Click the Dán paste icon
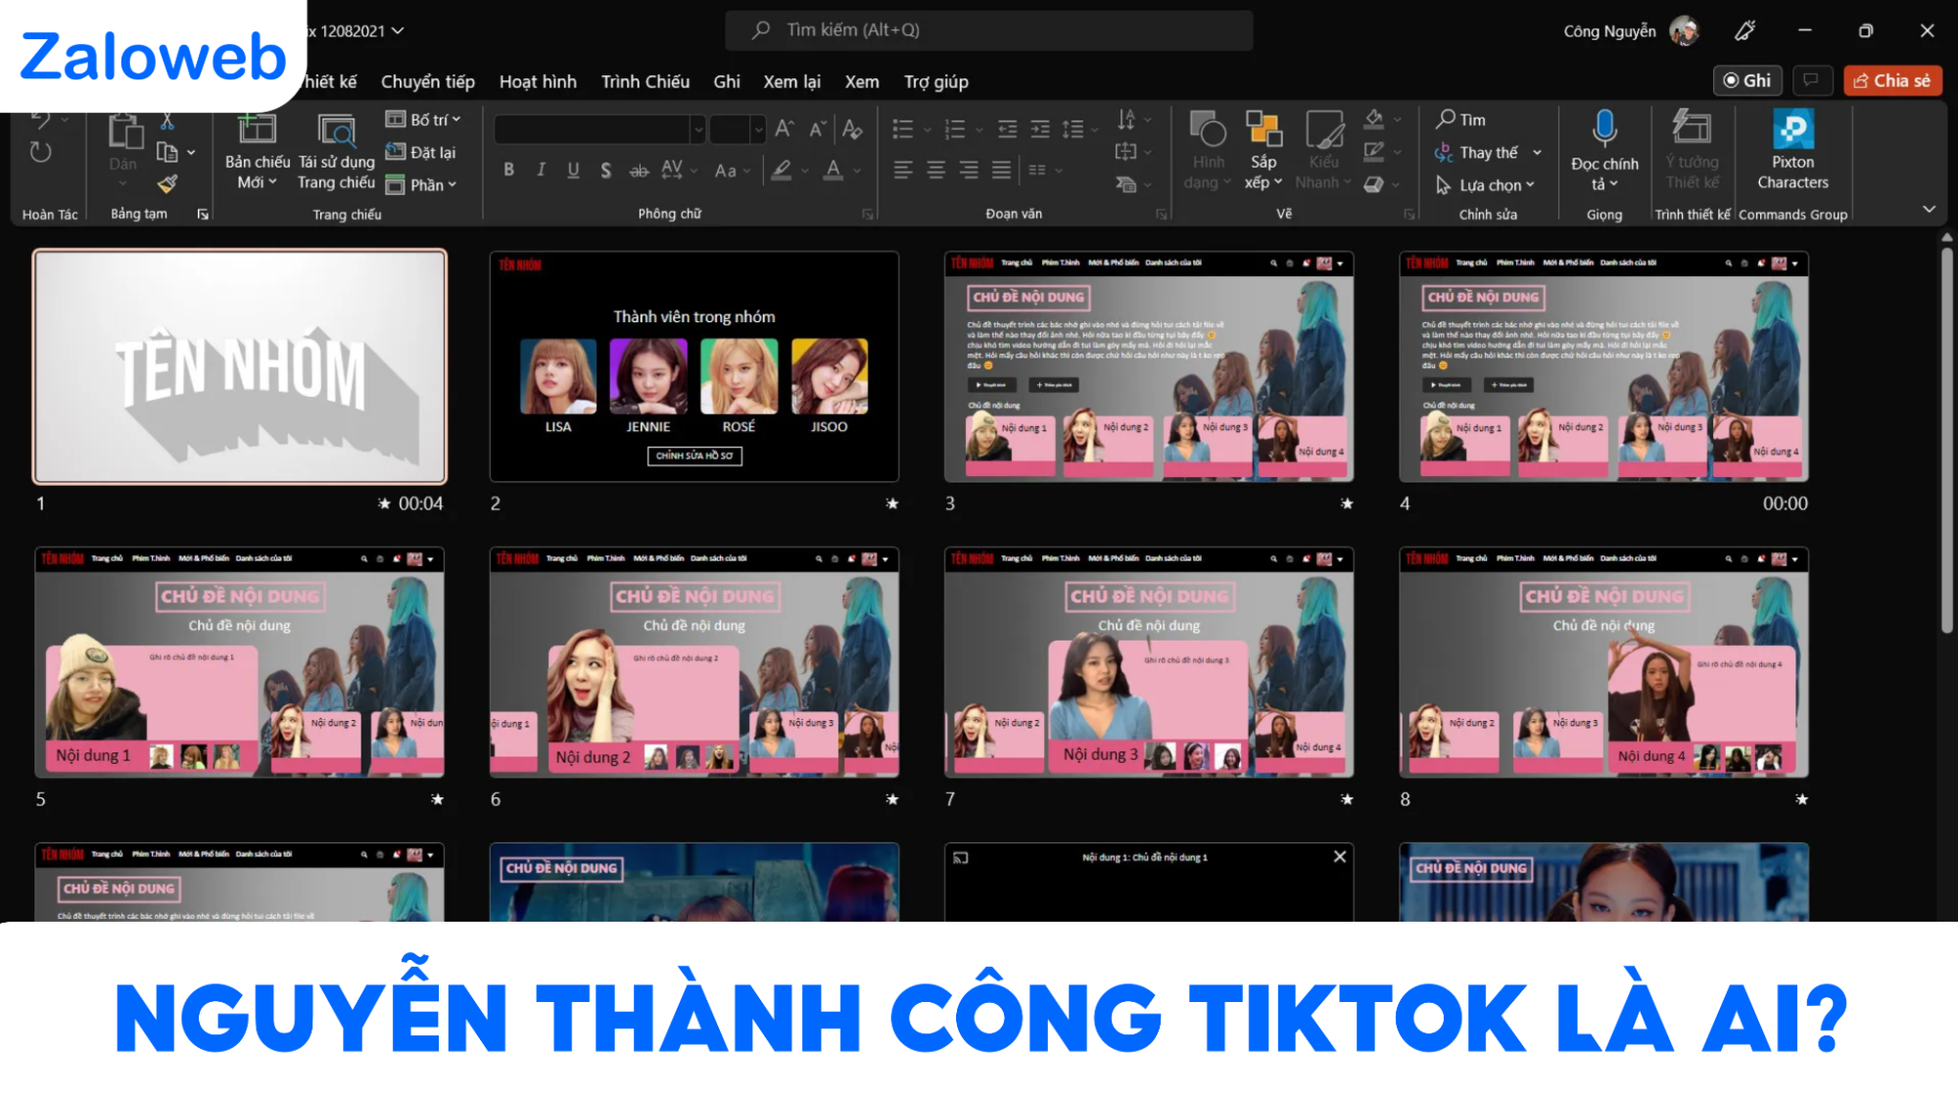 [124, 131]
